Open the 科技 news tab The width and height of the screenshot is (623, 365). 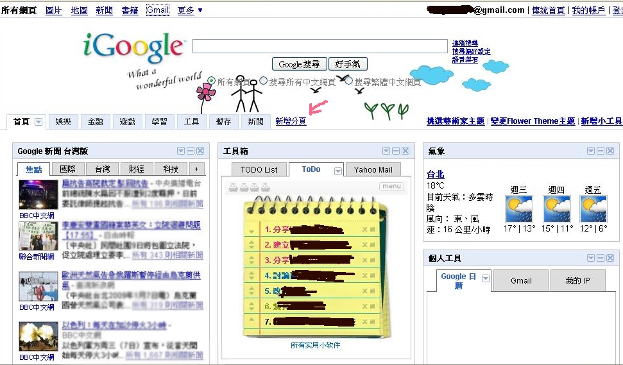click(171, 169)
